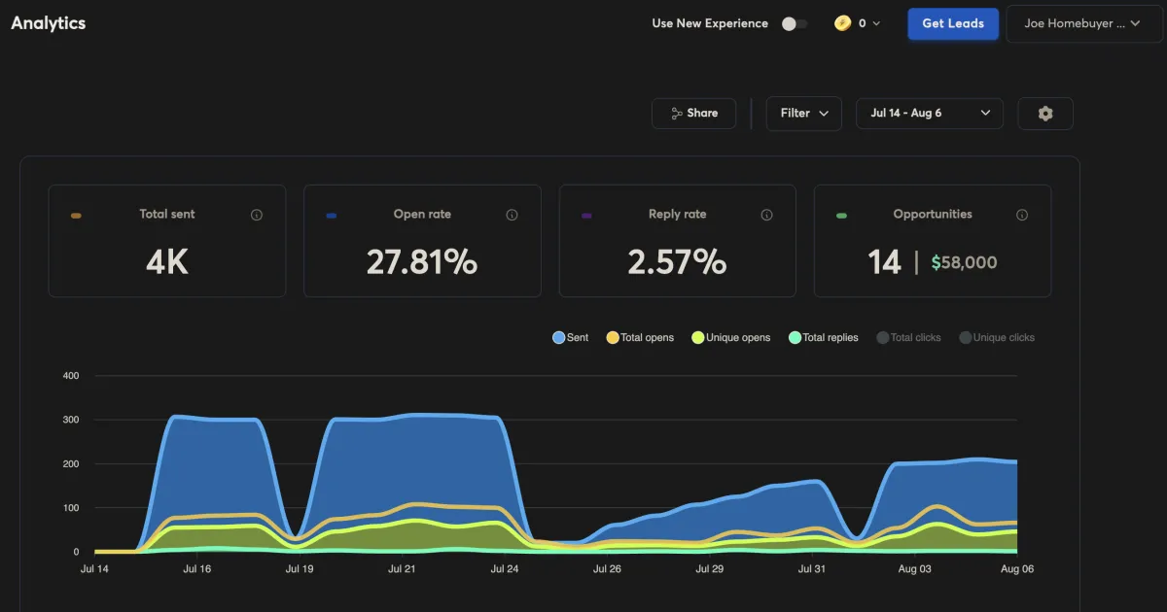Click the 200 y-axis label
This screenshot has height=612, width=1167.
(x=70, y=464)
